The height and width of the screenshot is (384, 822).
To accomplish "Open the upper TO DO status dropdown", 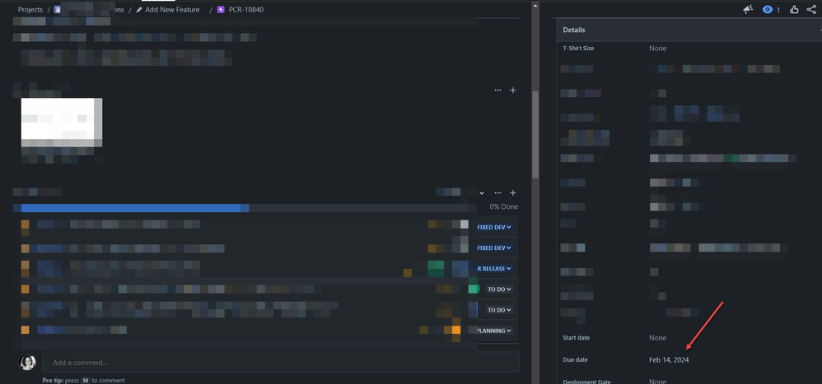I will [498, 289].
